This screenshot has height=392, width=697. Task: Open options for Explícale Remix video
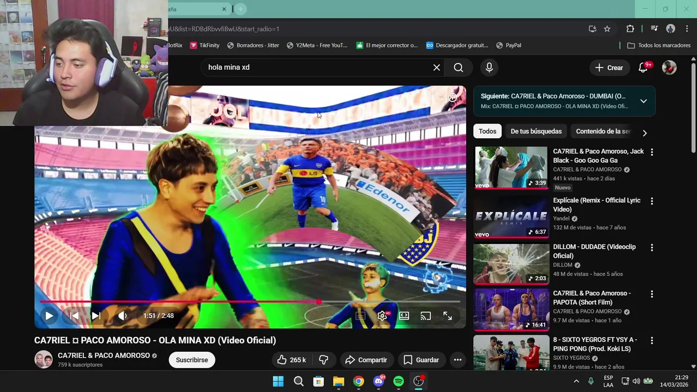[652, 201]
